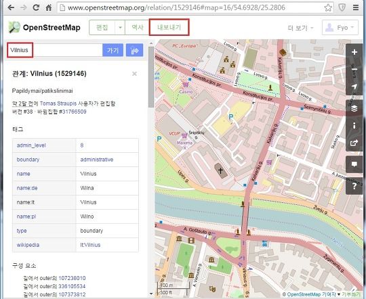This screenshot has width=366, height=299.
Task: Click the admin_level value 8 link
Action: coord(82,145)
